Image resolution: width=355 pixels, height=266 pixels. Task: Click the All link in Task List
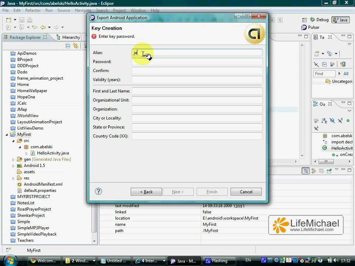(346, 74)
